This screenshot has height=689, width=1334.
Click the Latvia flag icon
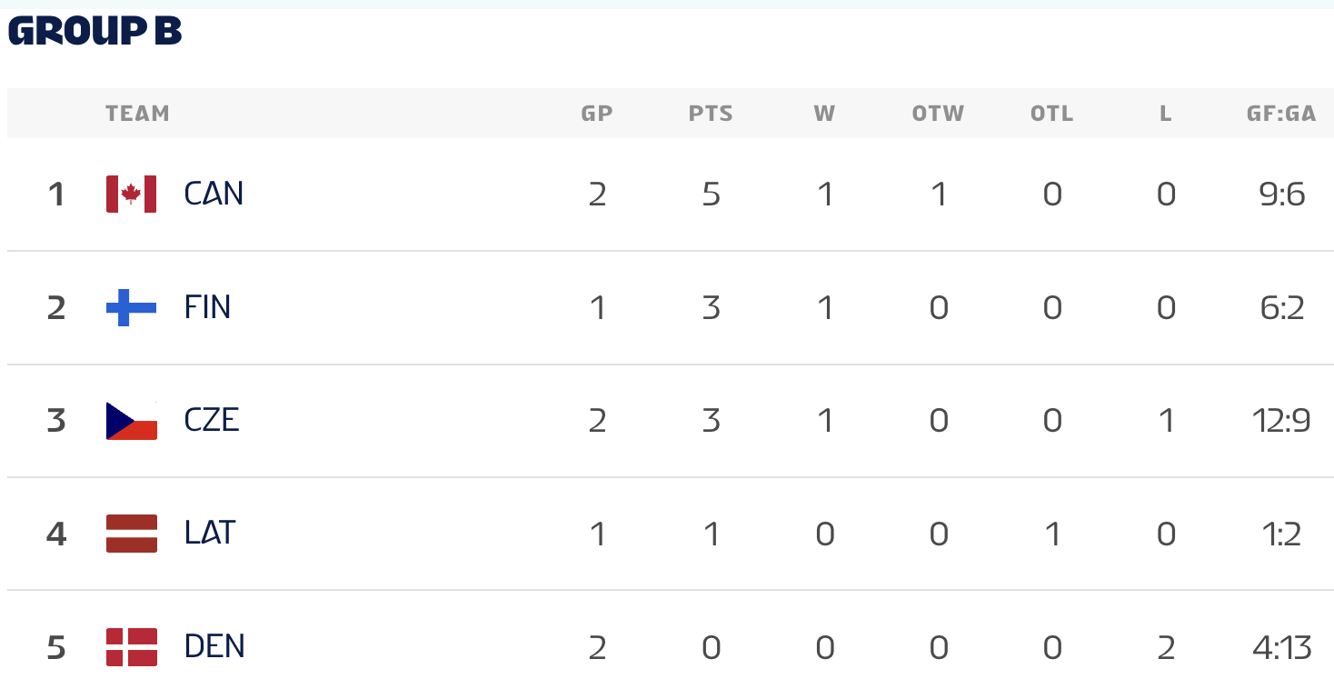coord(132,534)
